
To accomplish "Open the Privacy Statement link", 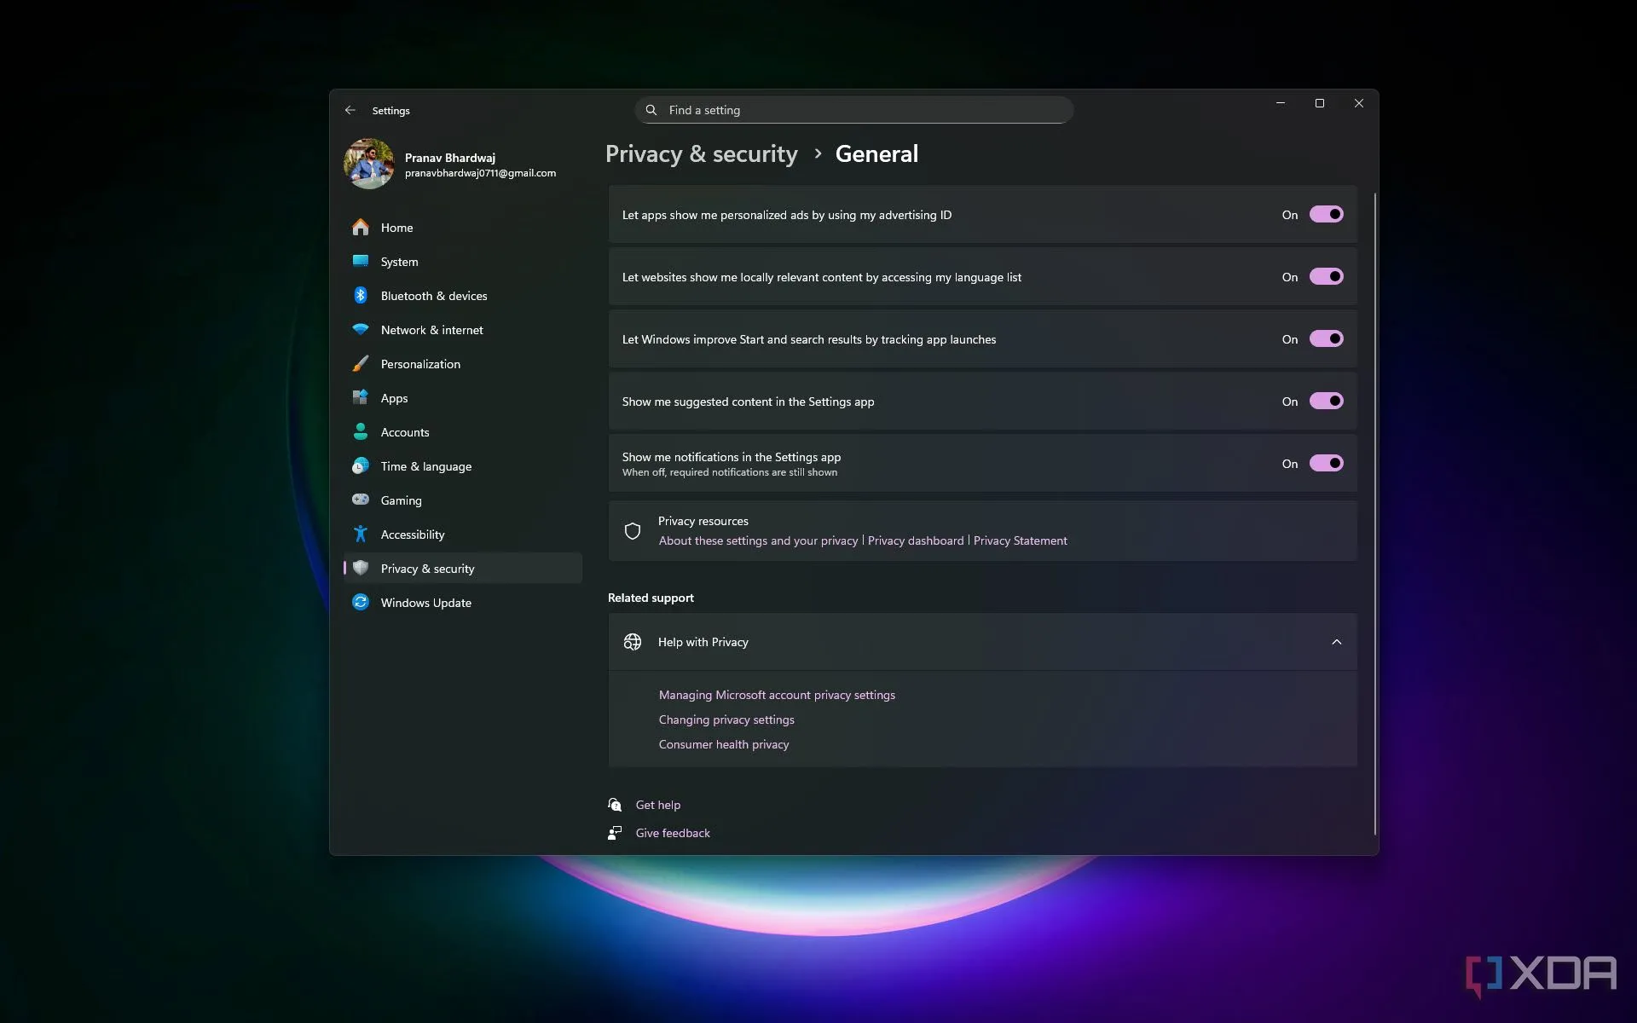I will [x=1020, y=540].
